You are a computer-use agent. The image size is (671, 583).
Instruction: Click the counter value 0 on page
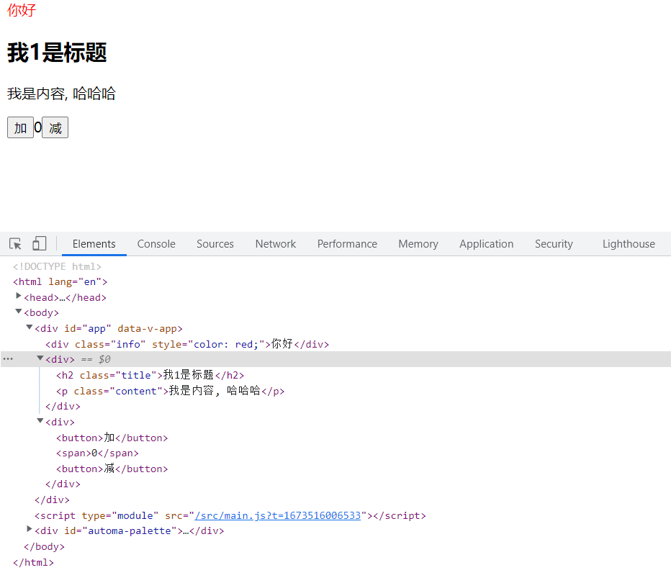click(37, 127)
